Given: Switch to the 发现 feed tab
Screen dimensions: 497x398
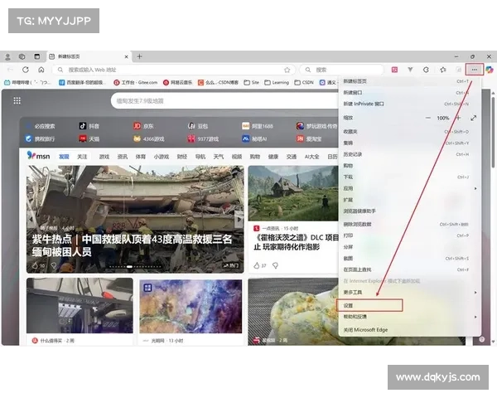Looking at the screenshot, I should 64,157.
